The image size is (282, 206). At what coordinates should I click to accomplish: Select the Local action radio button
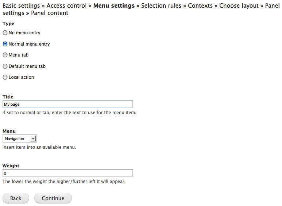tap(5, 77)
